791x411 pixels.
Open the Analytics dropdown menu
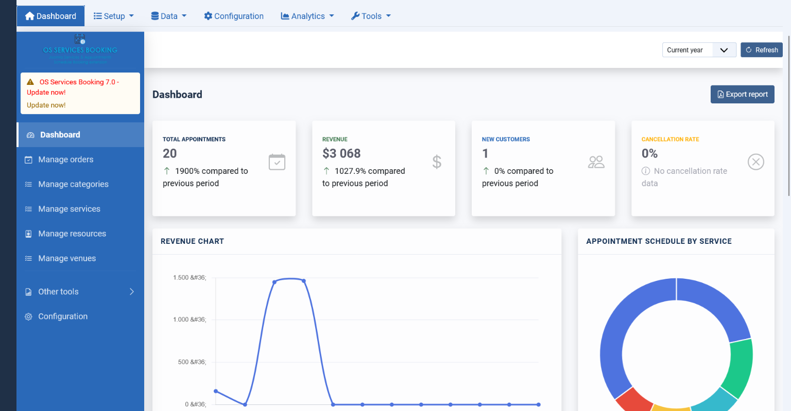(x=307, y=16)
